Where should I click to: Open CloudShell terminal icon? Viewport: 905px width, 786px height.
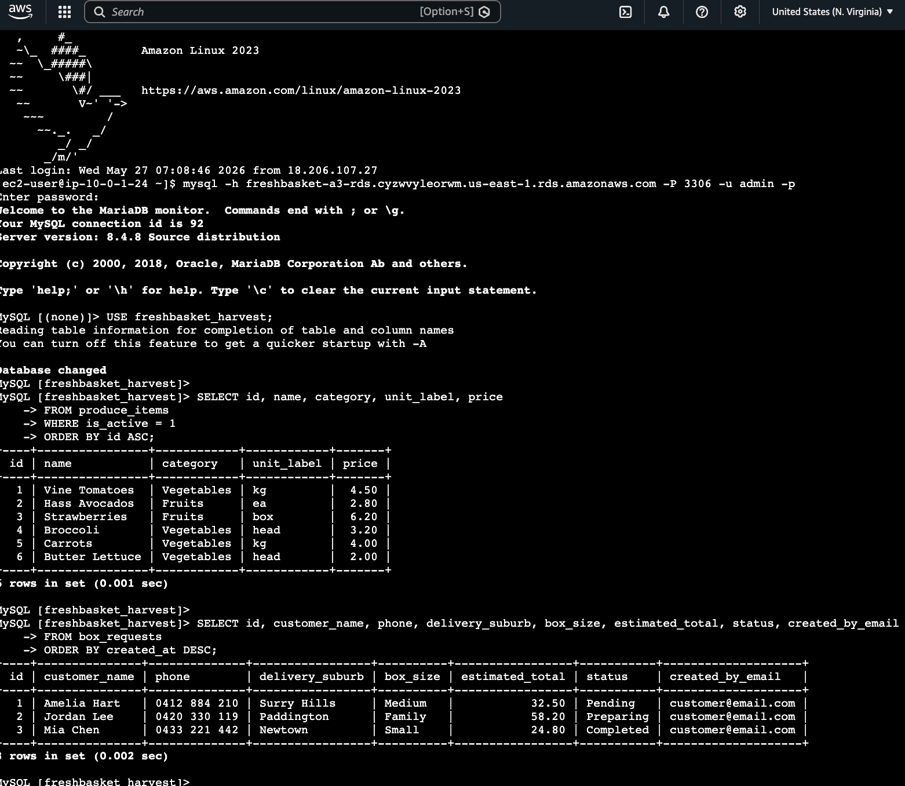click(626, 12)
